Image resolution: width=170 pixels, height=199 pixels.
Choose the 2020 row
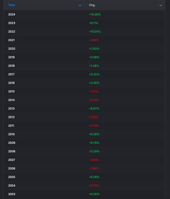(84, 49)
